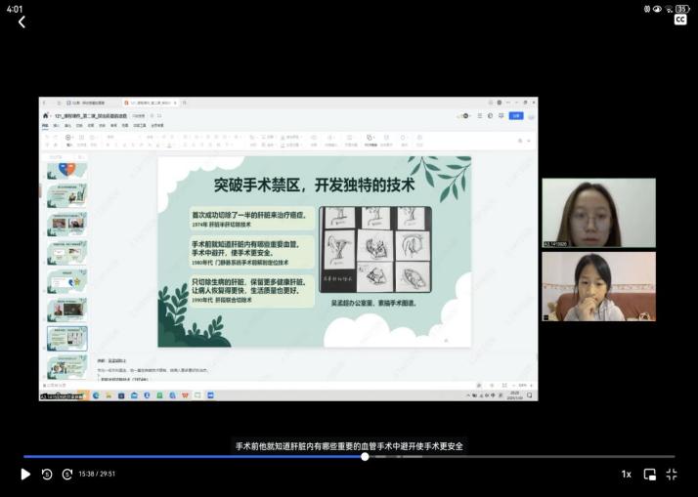Click the red WPS icon in taskbar
This screenshot has height=497, width=698.
click(185, 395)
